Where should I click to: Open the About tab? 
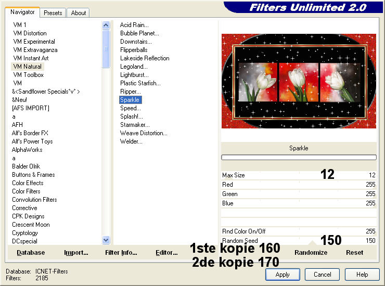pyautogui.click(x=79, y=13)
